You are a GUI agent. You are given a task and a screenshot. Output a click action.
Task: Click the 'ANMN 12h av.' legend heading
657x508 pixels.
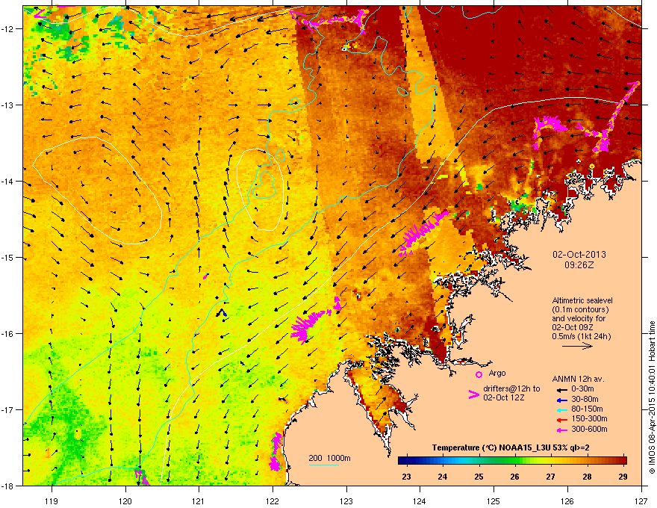click(x=578, y=379)
